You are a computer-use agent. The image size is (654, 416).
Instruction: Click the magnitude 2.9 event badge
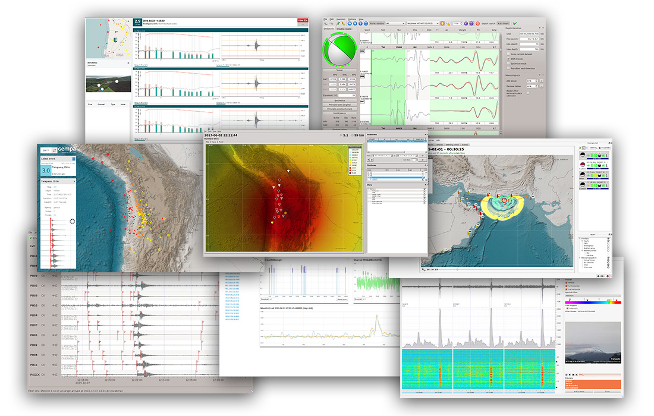coord(138,21)
